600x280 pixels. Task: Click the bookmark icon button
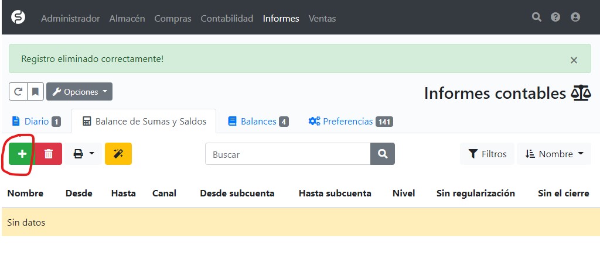coord(35,92)
